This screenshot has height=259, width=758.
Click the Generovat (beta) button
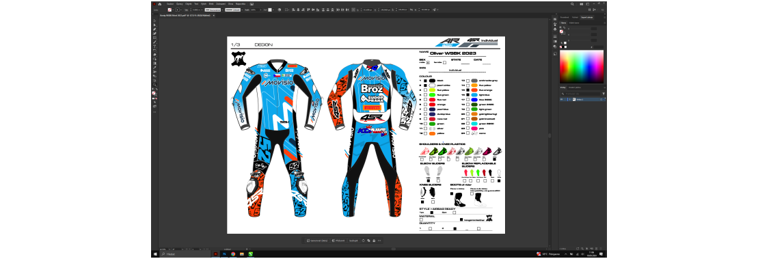pos(317,241)
